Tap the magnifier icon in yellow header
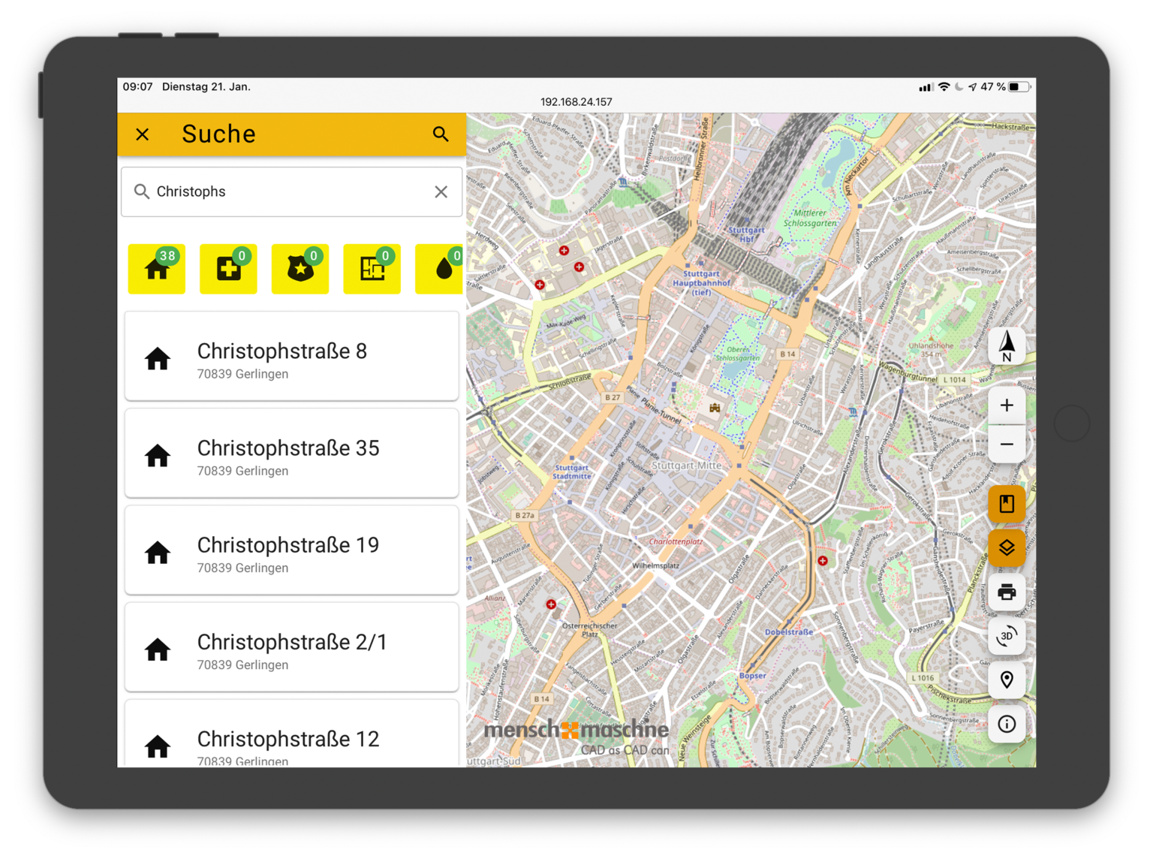The image size is (1153, 862). (x=441, y=134)
